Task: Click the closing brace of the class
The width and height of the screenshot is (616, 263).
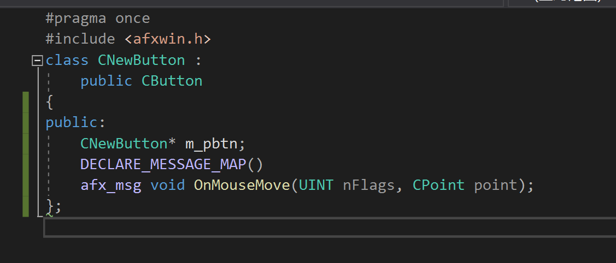Action: pyautogui.click(x=50, y=206)
